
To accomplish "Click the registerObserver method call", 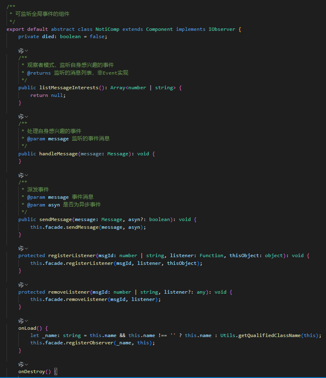I will [90, 343].
